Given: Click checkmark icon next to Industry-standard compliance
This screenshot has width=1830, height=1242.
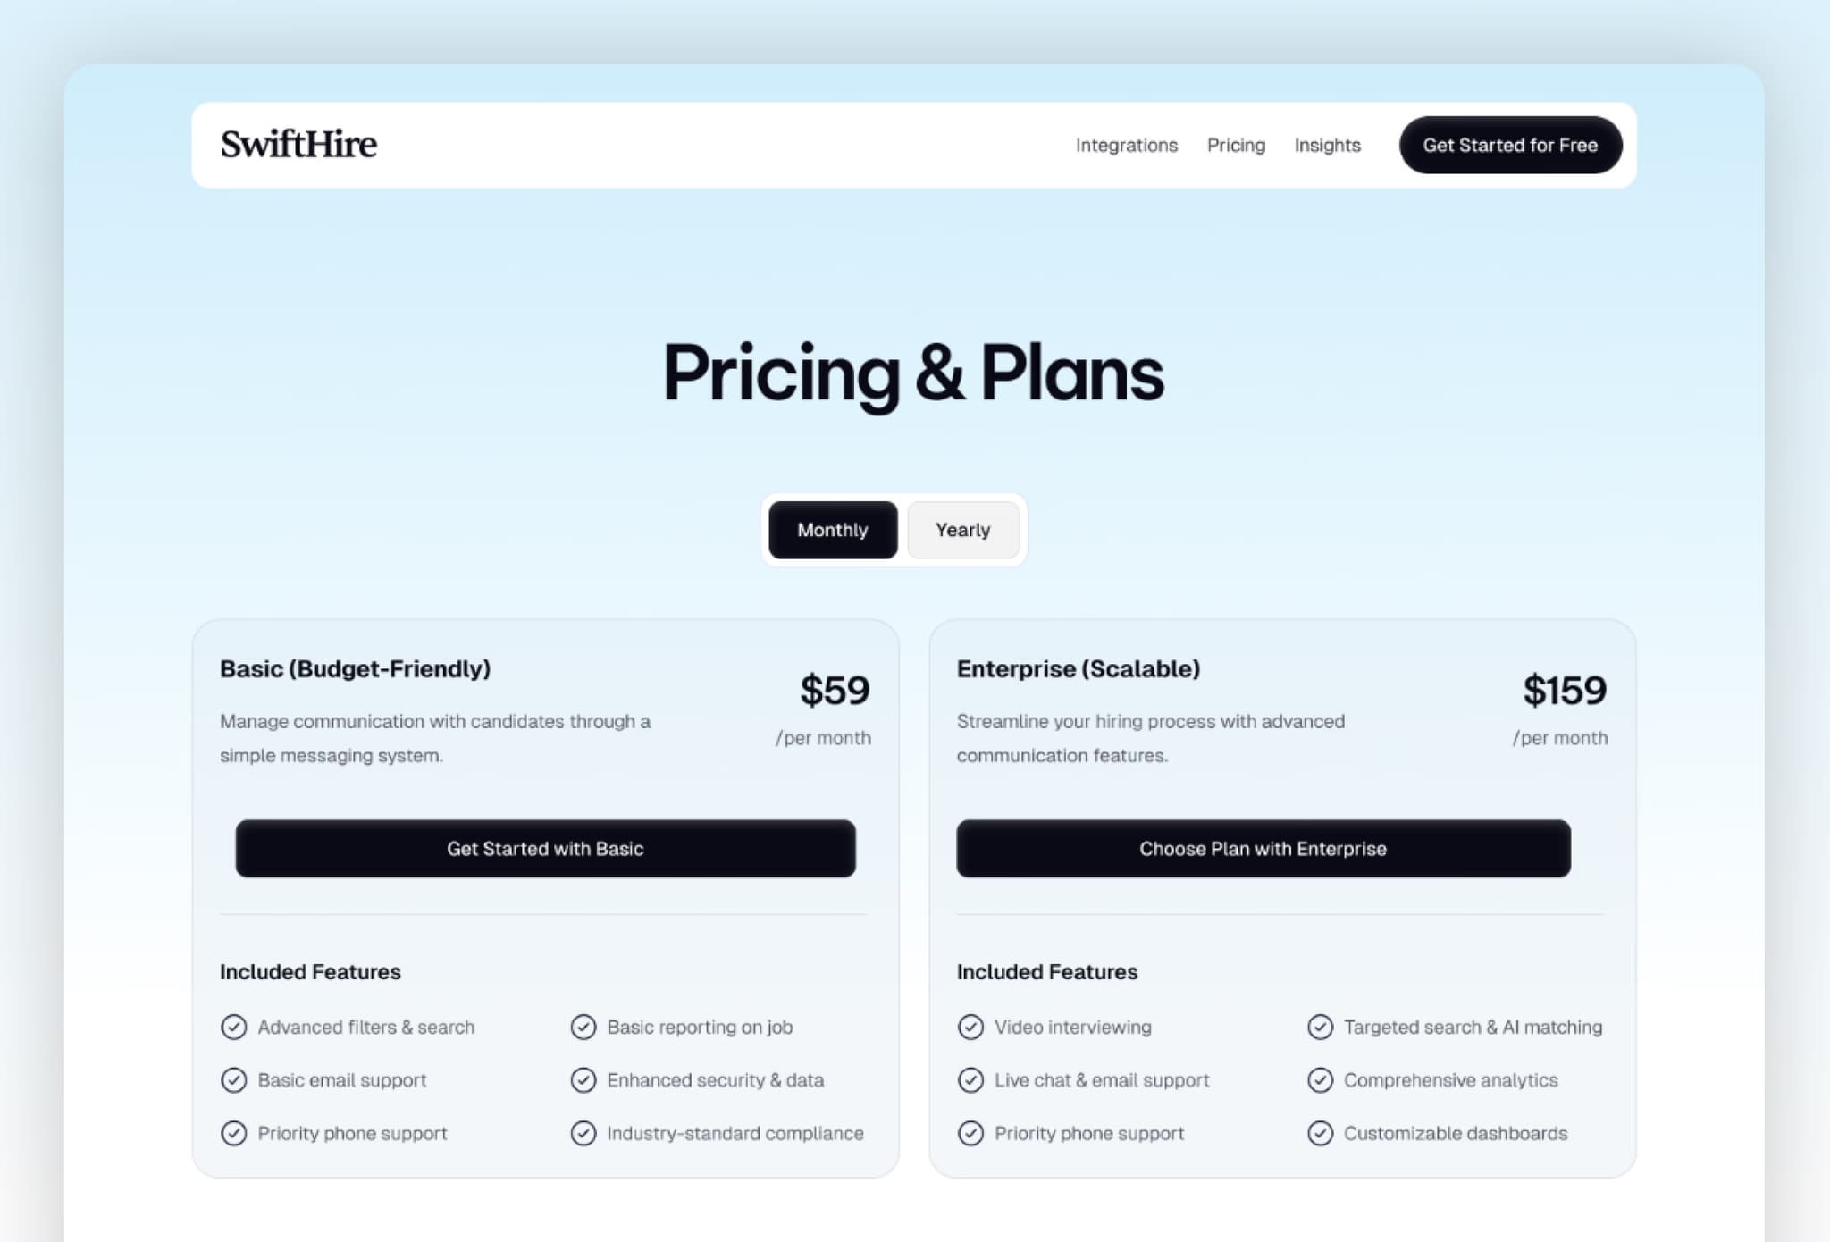Looking at the screenshot, I should click(583, 1133).
